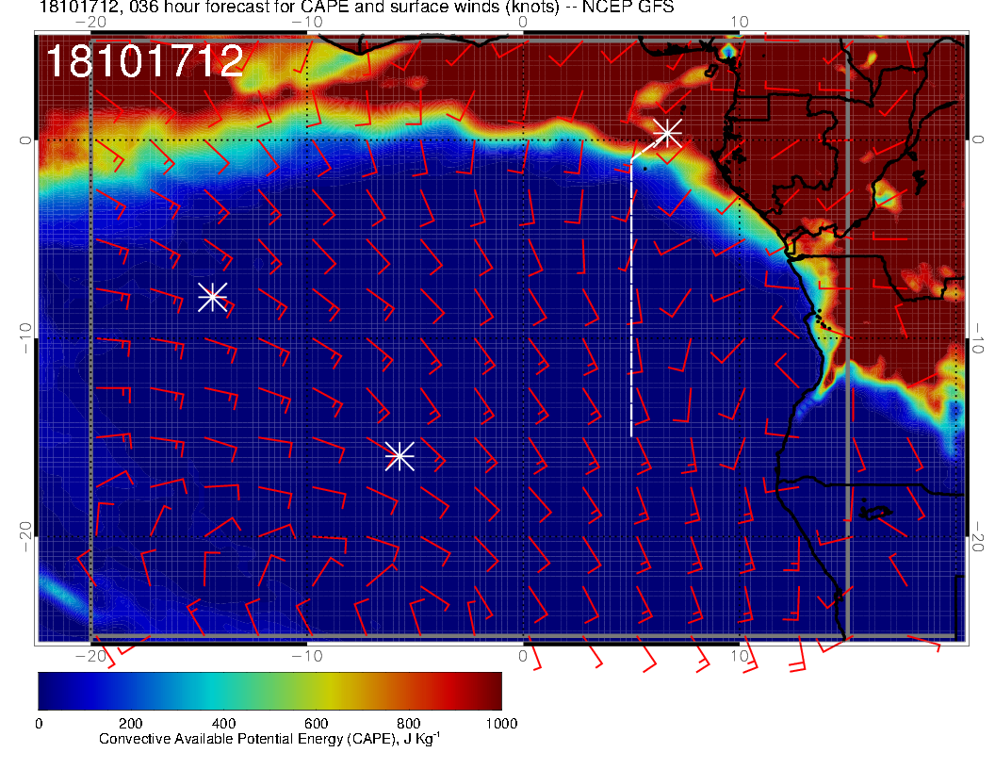995x769 pixels.
Task: Pick the dark blue start of the colorbar
Action: pos(49,691)
